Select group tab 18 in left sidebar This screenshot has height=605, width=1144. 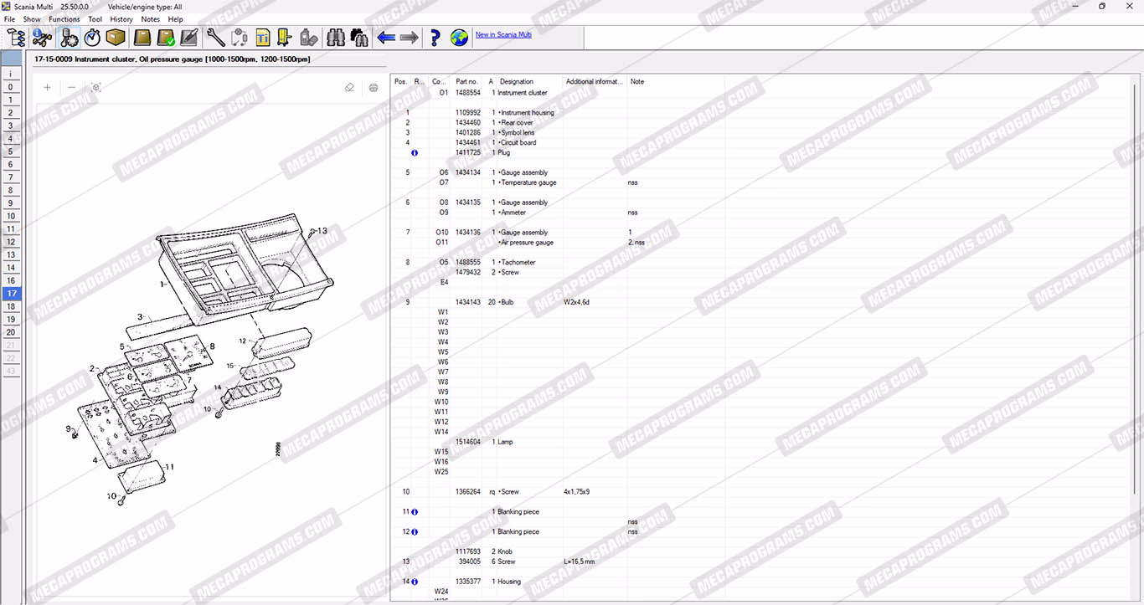pyautogui.click(x=11, y=307)
